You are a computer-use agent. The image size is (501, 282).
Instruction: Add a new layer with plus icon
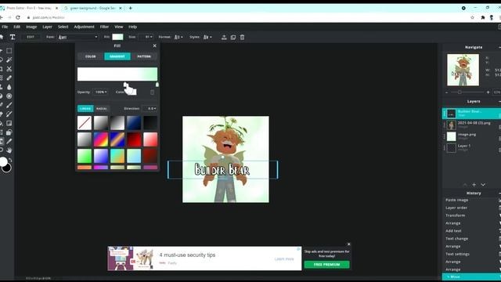coord(474,185)
